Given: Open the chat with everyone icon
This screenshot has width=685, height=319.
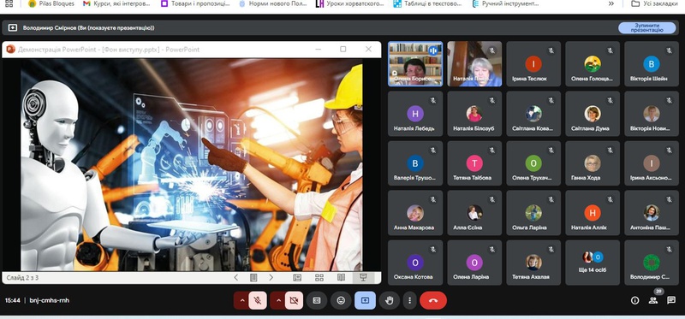Looking at the screenshot, I should (671, 300).
